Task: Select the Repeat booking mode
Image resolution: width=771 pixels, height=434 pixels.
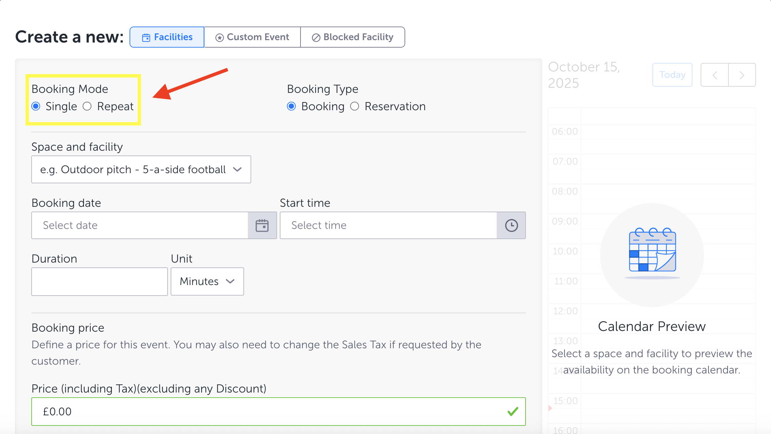Action: (87, 106)
